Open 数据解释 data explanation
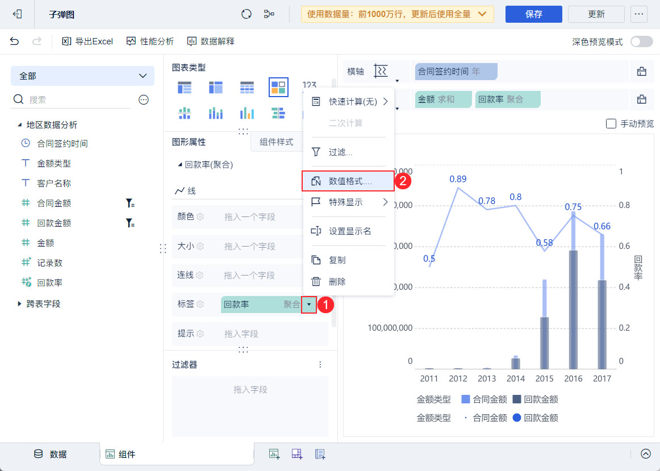 (x=211, y=41)
